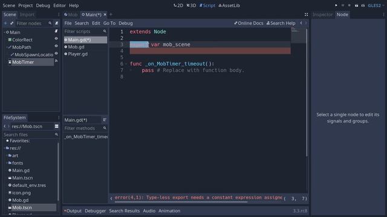This screenshot has height=217, width=387.
Task: Open the script attached to Main node
Action: click(56, 31)
